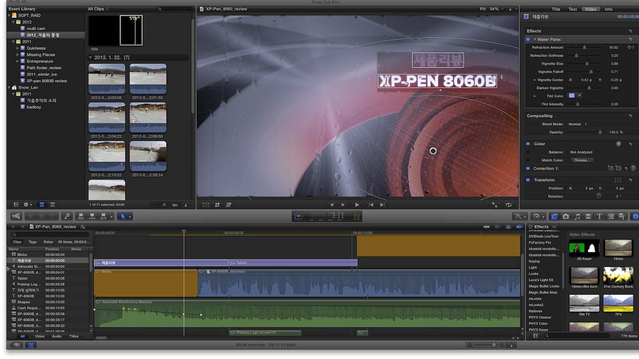Filter Timeline Index by Titles
The height and width of the screenshot is (359, 639).
click(x=74, y=336)
